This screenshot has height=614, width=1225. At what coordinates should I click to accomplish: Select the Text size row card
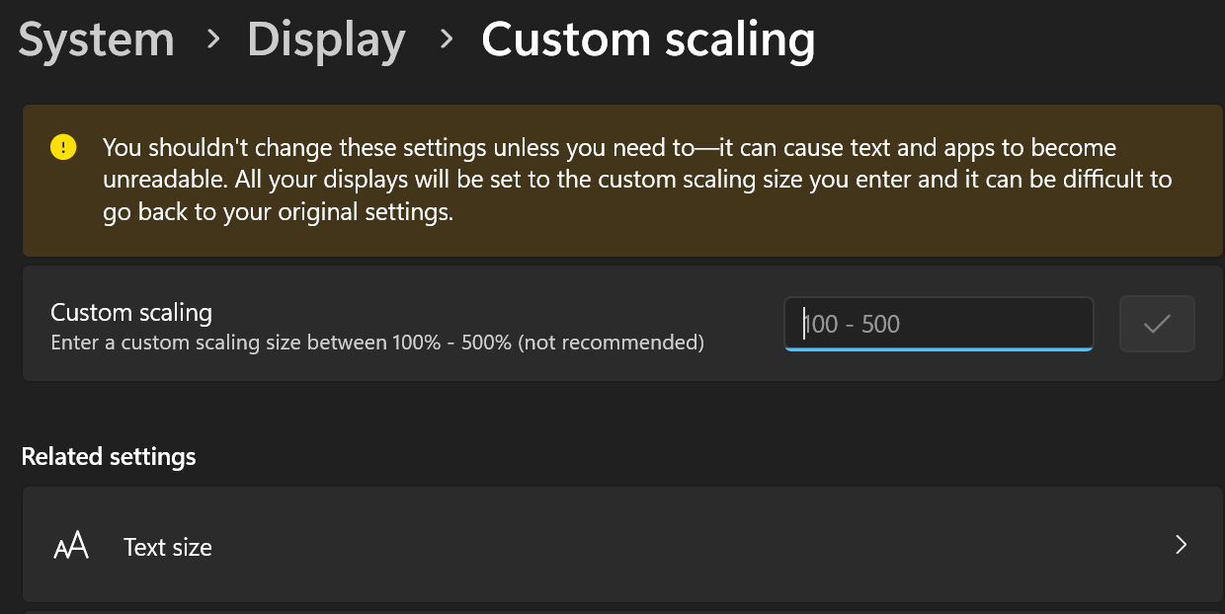coord(623,545)
